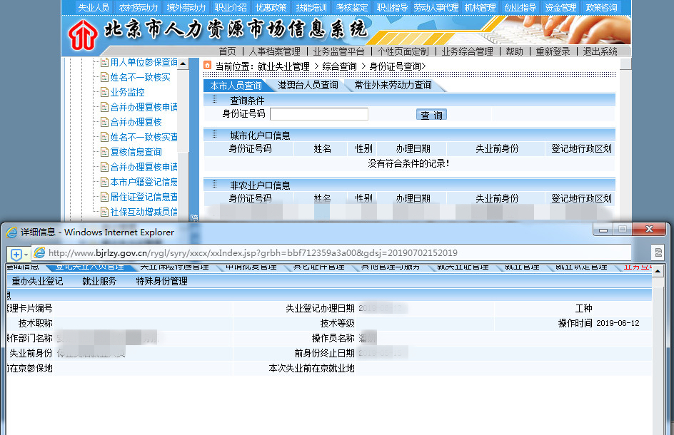Click the compatibility icon right of address bar
This screenshot has width=674, height=435.
[x=658, y=253]
